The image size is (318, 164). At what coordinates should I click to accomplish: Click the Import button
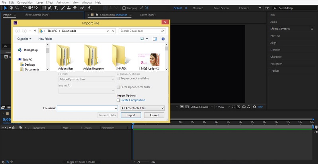coord(131,115)
